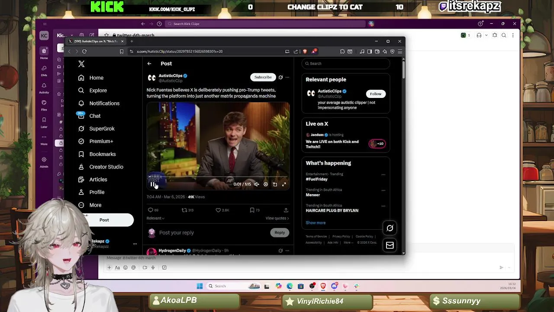Open the post's three-dot menu

click(x=287, y=77)
